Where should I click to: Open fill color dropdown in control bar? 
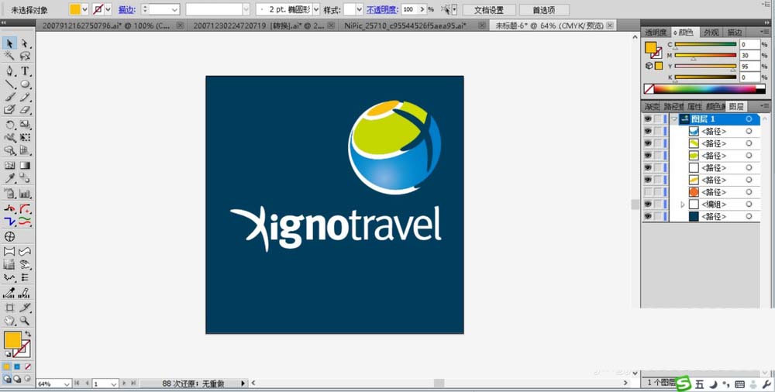[x=85, y=9]
